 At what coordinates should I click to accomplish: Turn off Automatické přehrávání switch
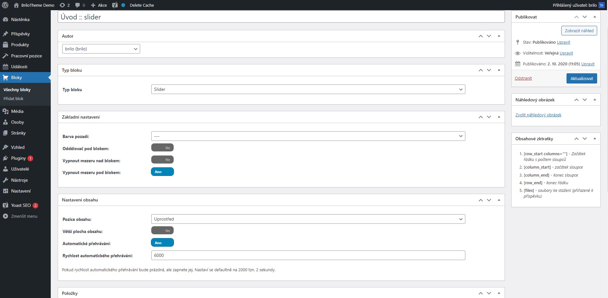pos(162,243)
